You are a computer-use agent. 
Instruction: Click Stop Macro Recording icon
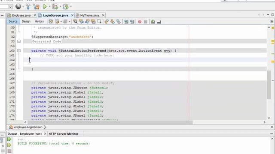146,22
